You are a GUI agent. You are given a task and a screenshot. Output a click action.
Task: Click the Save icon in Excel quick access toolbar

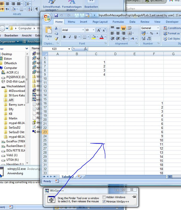pyautogui.click(x=56, y=15)
